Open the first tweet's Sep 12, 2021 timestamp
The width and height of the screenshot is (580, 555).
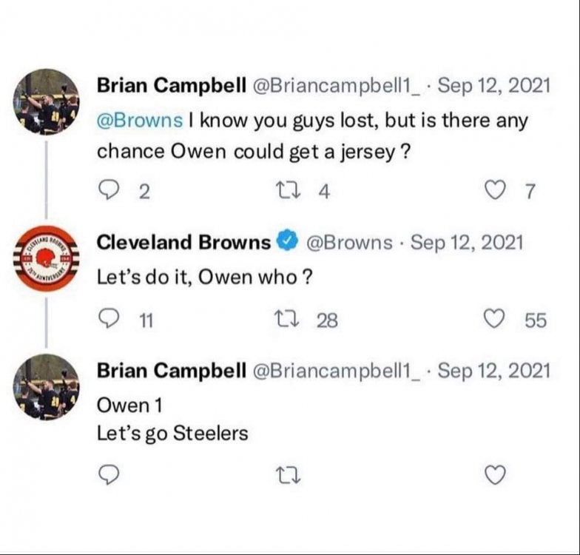click(494, 85)
